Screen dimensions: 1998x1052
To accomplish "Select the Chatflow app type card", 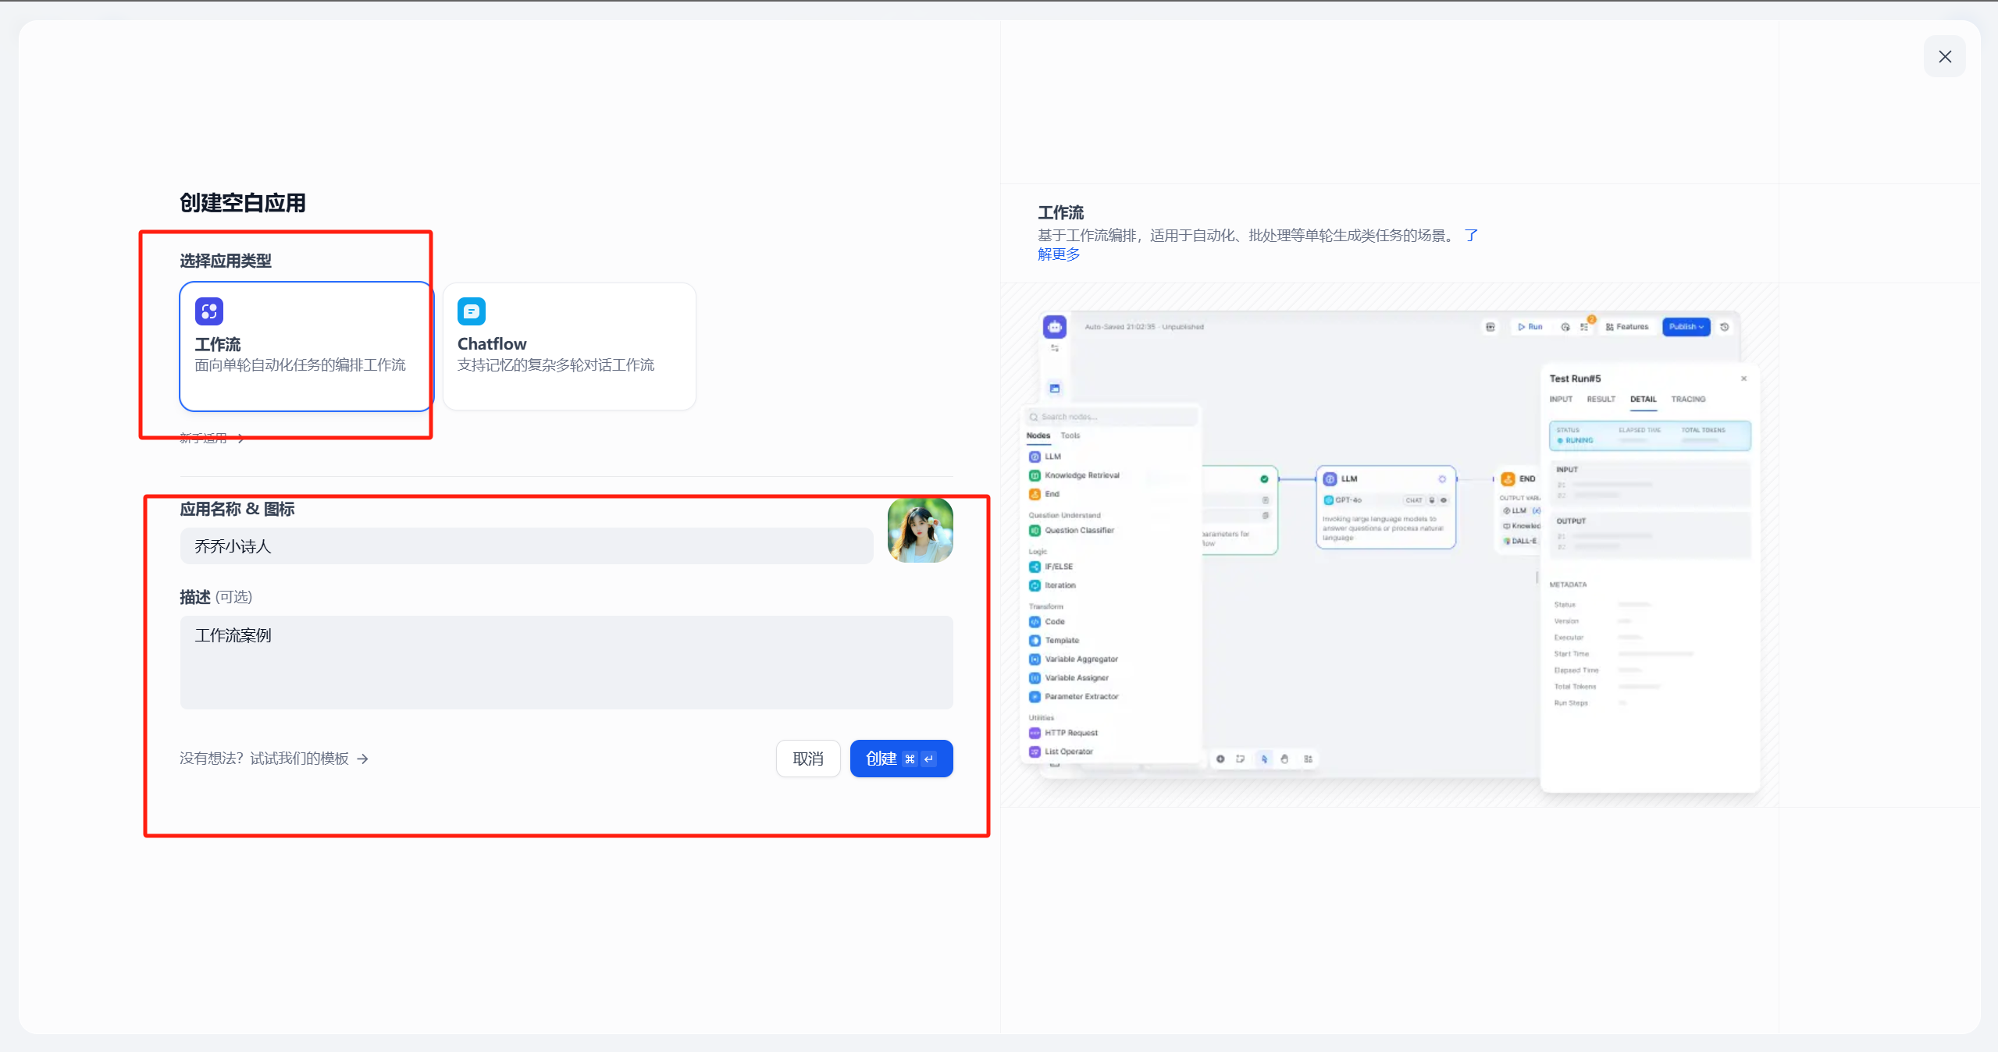I will click(x=568, y=347).
